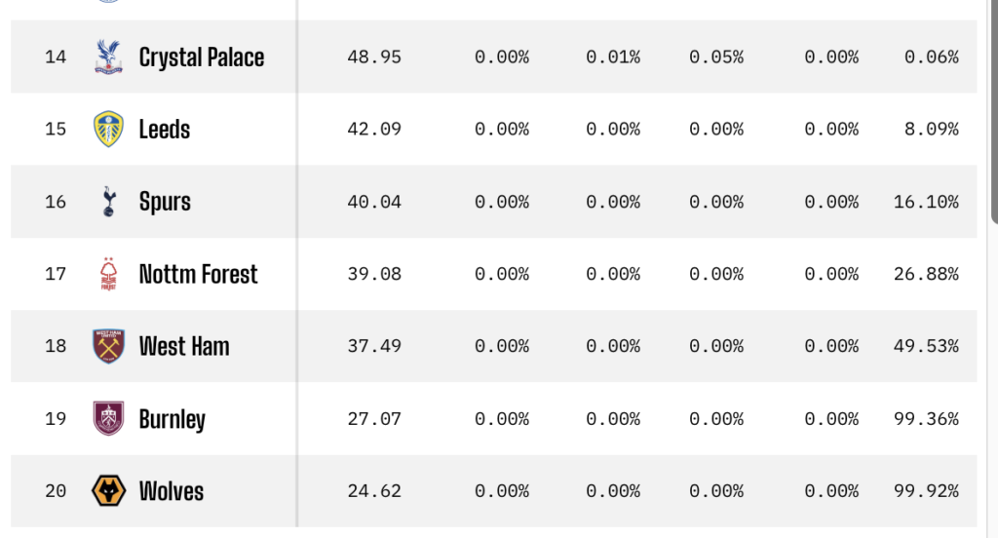This screenshot has width=998, height=538.
Task: Click the Nottm Forest tree crest
Action: [108, 274]
